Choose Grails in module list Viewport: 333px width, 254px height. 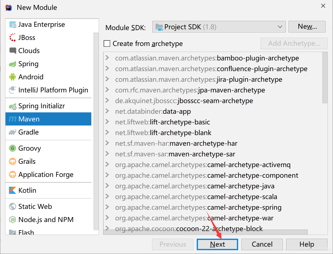(x=48, y=162)
